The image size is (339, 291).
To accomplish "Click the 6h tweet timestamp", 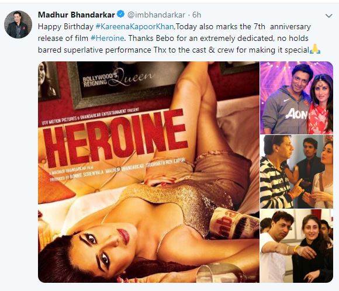I will click(x=196, y=15).
